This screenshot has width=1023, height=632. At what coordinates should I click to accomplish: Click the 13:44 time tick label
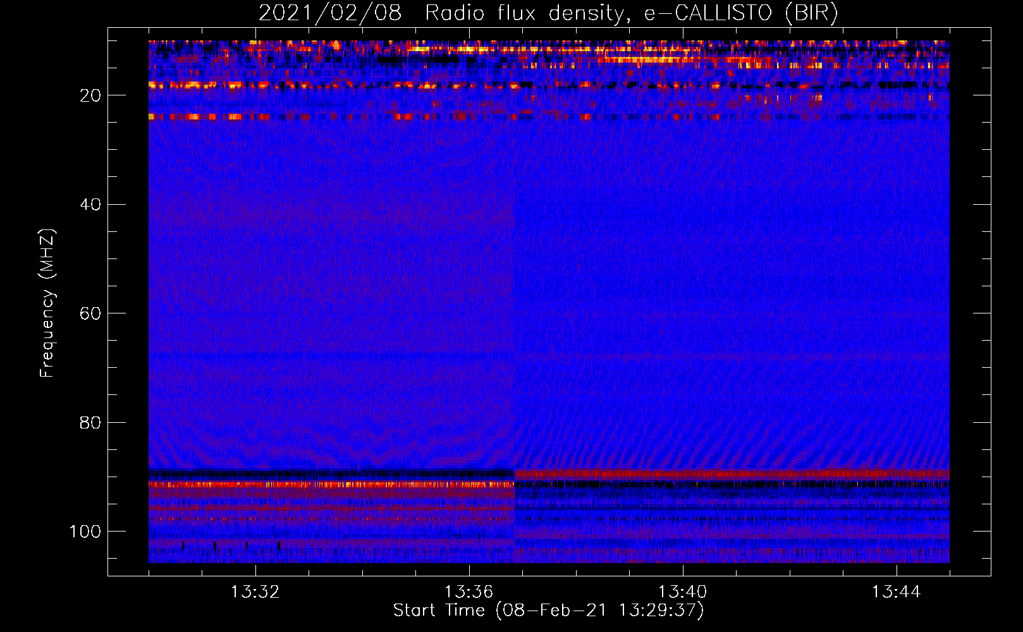coord(897,592)
